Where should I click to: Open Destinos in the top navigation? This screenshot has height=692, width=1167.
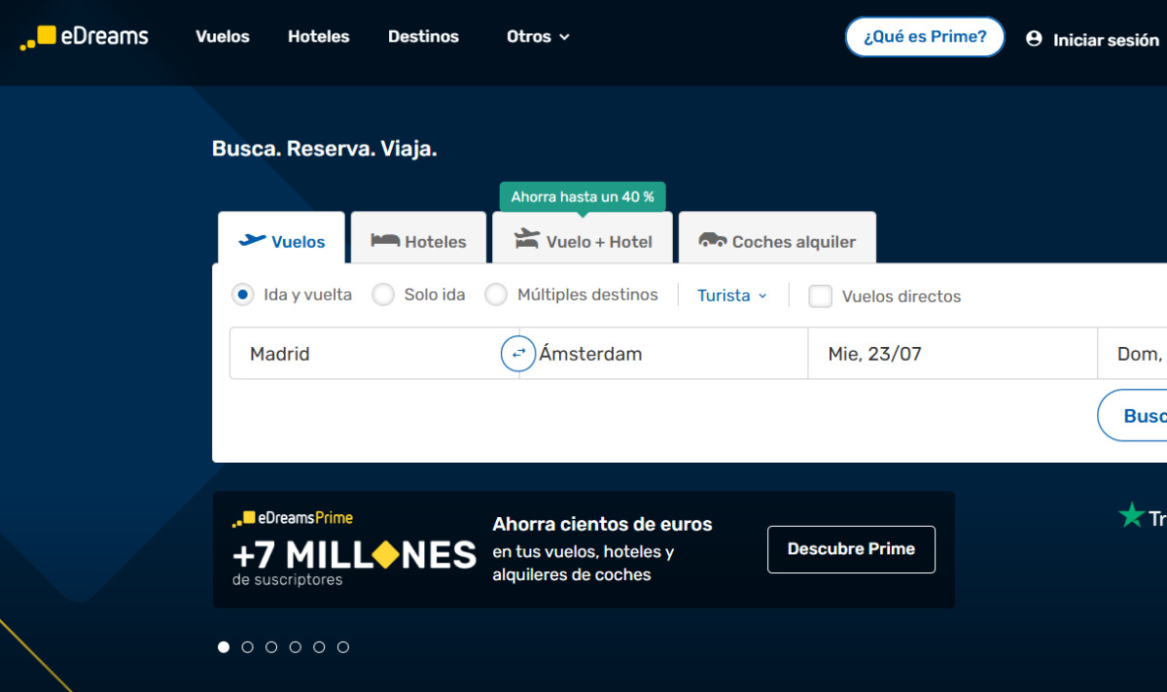pos(423,37)
